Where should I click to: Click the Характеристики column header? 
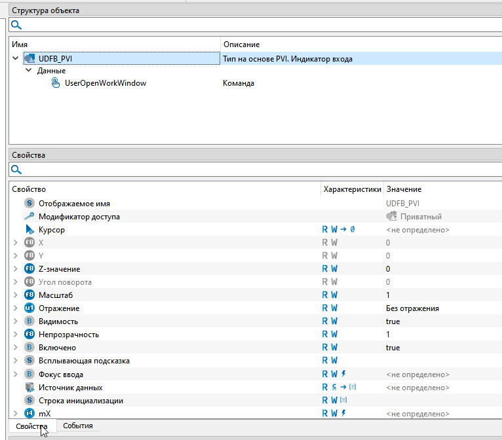(351, 189)
